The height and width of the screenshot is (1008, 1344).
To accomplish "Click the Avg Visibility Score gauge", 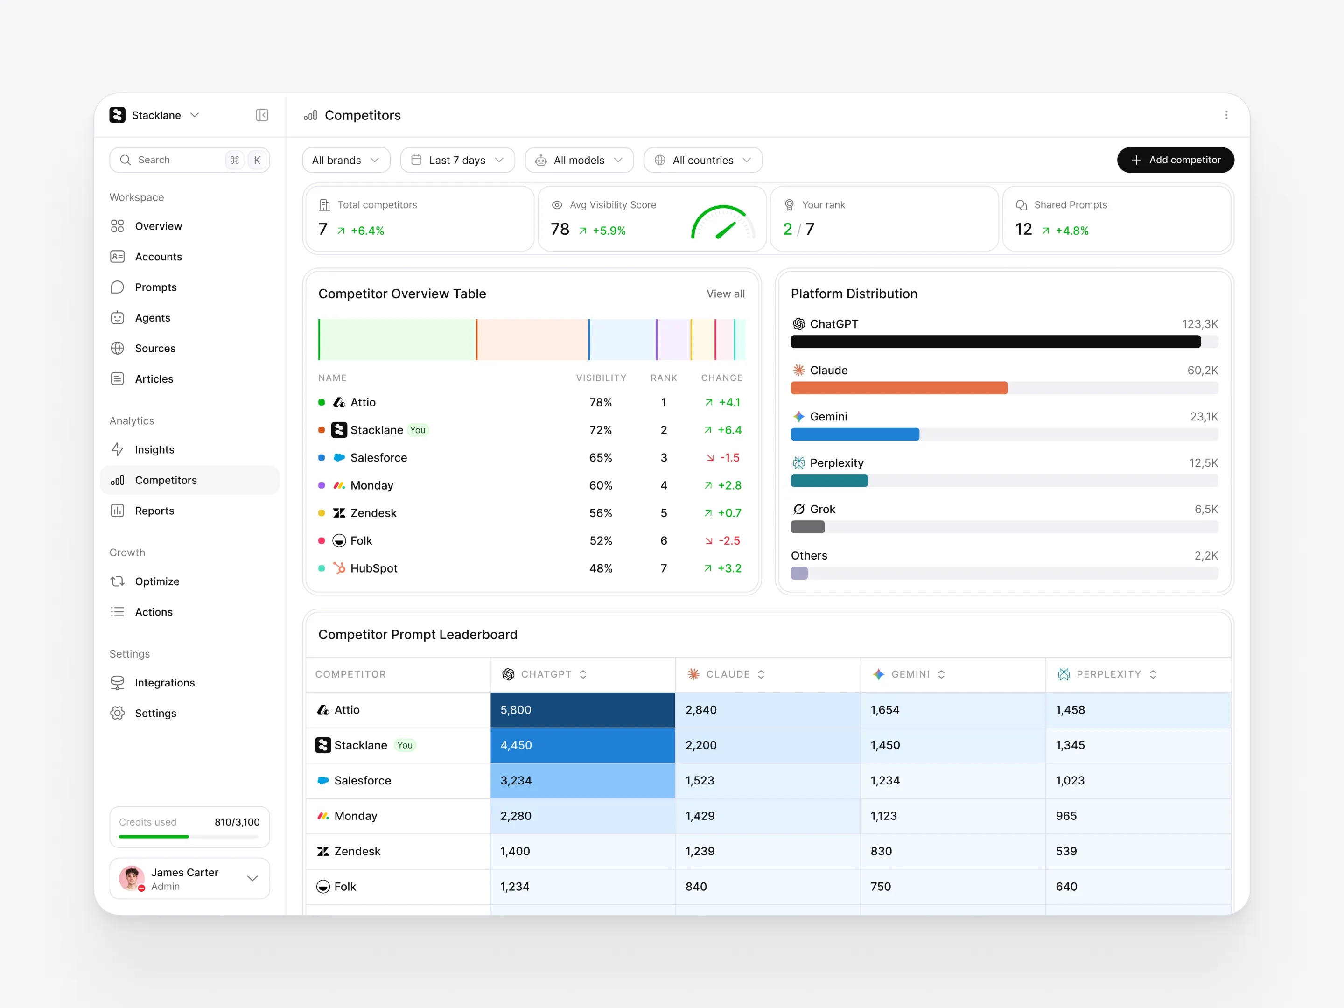I will coord(723,223).
